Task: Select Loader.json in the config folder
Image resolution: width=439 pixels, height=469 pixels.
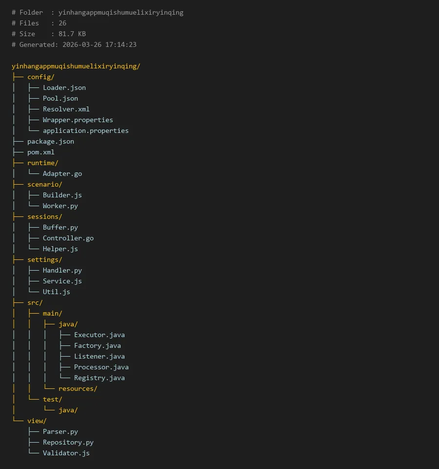Action: coord(64,87)
